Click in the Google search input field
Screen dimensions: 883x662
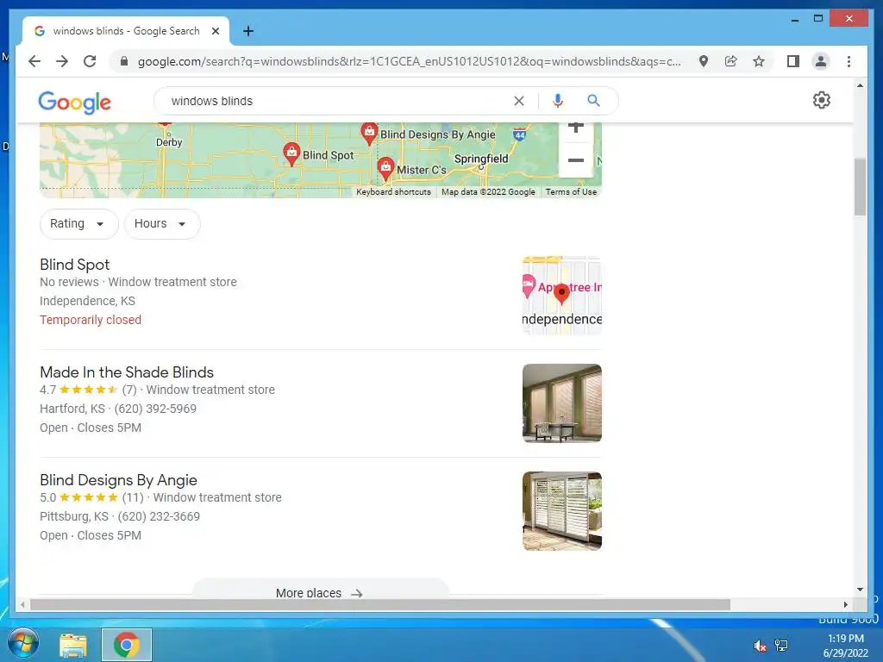click(338, 101)
